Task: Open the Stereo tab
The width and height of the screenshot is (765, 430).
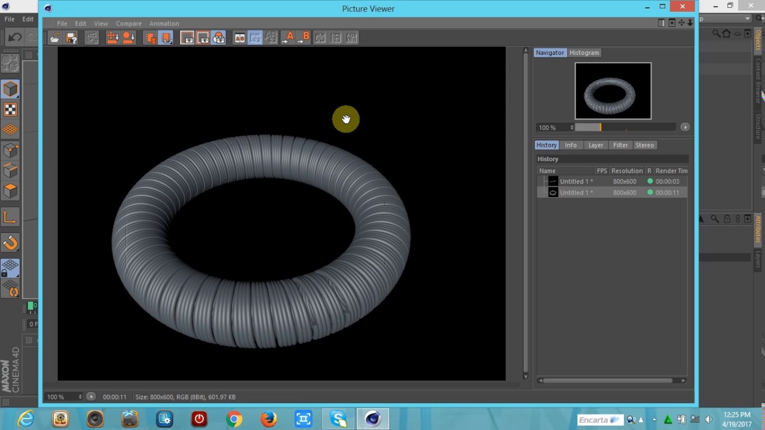Action: point(644,145)
